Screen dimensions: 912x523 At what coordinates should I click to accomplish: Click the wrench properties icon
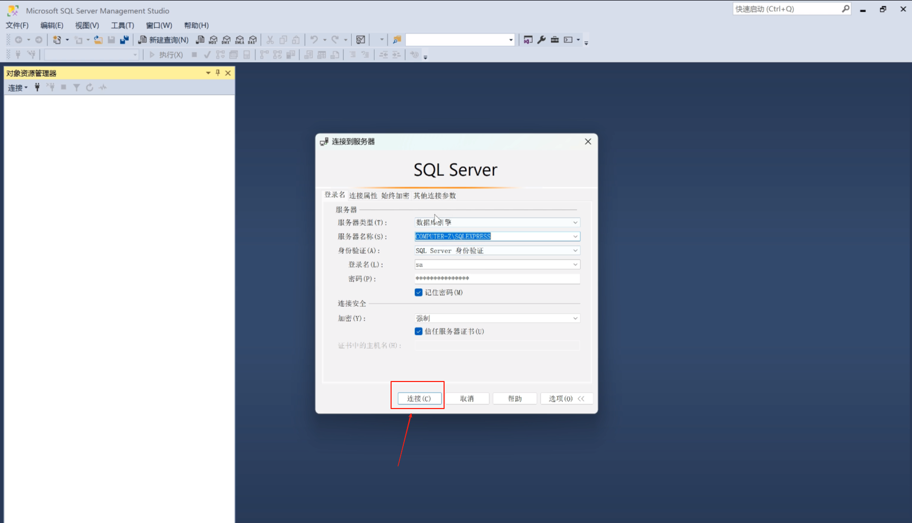point(542,40)
